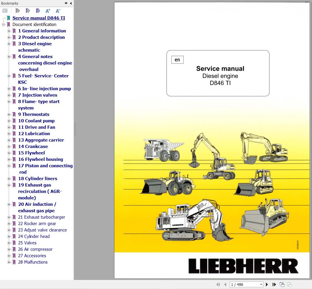Open bookmark 20 Air induction / exhaust gas pipe
Image resolution: width=312 pixels, height=289 pixels.
pos(37,207)
